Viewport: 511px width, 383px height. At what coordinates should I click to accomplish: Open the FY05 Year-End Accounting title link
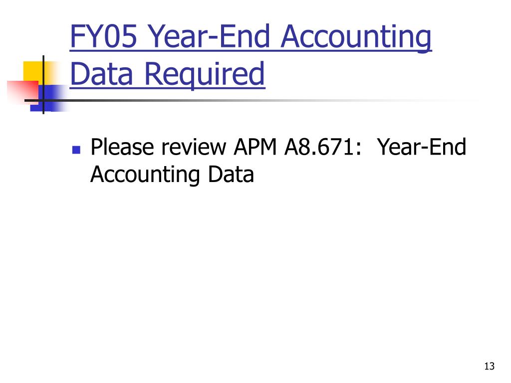pyautogui.click(x=251, y=36)
